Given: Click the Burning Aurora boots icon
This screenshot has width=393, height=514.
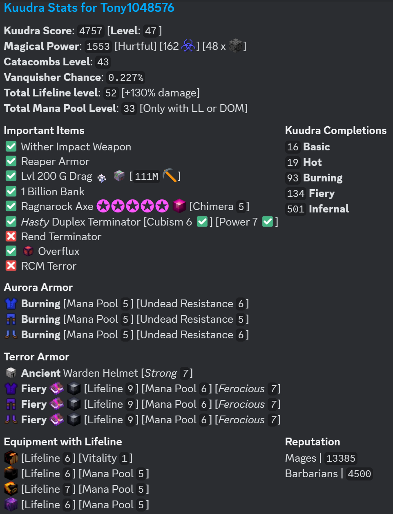Looking at the screenshot, I should pos(11,334).
